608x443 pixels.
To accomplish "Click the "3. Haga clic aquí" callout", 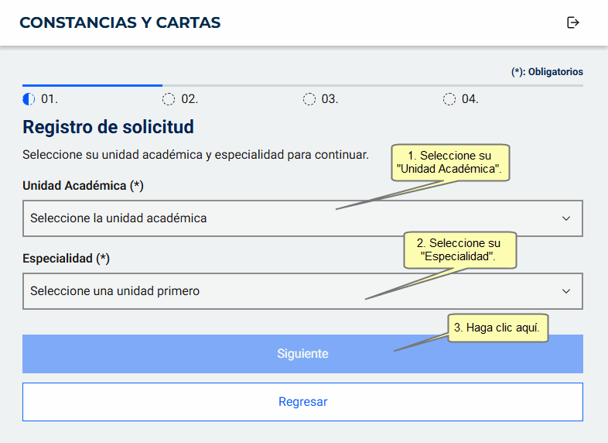I will 499,328.
